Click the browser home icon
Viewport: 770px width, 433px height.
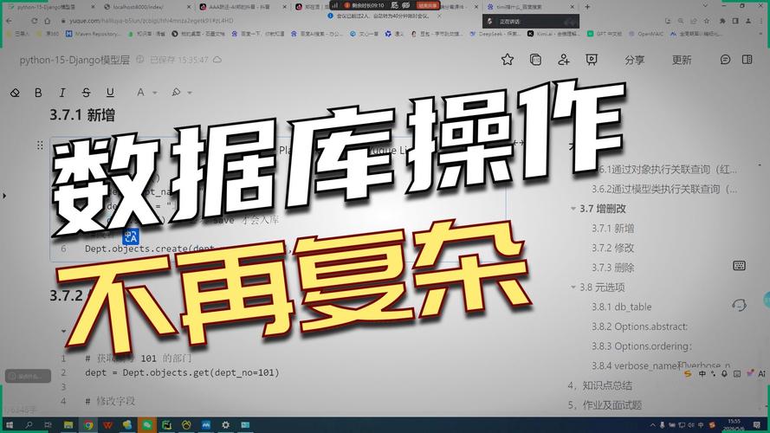[x=47, y=21]
